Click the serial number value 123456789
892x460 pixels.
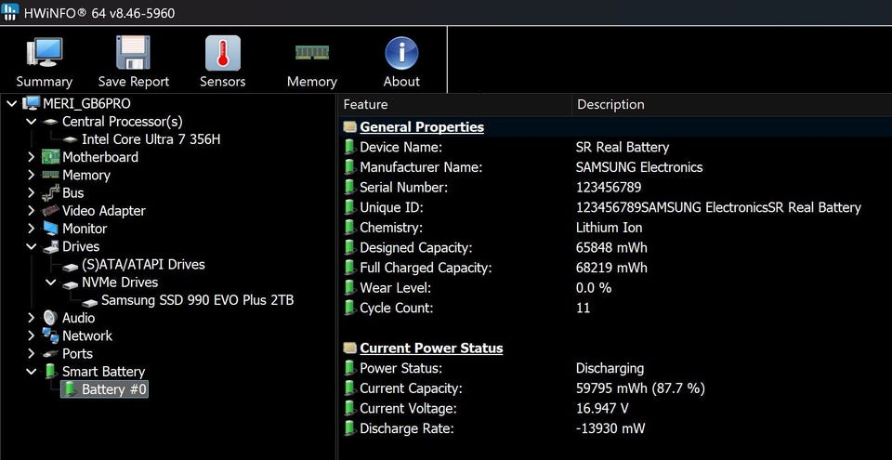(608, 188)
